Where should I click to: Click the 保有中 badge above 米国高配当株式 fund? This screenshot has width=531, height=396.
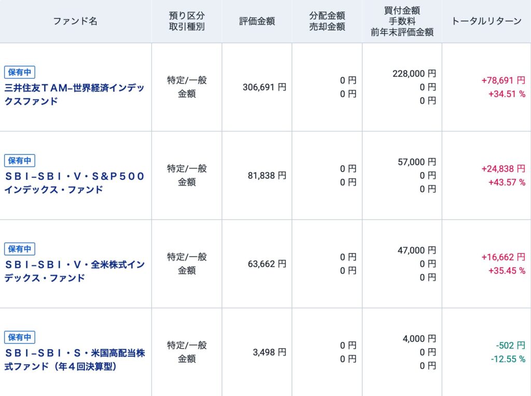[x=20, y=337]
